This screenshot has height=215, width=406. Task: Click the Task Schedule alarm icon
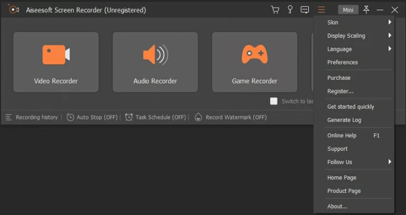point(129,117)
